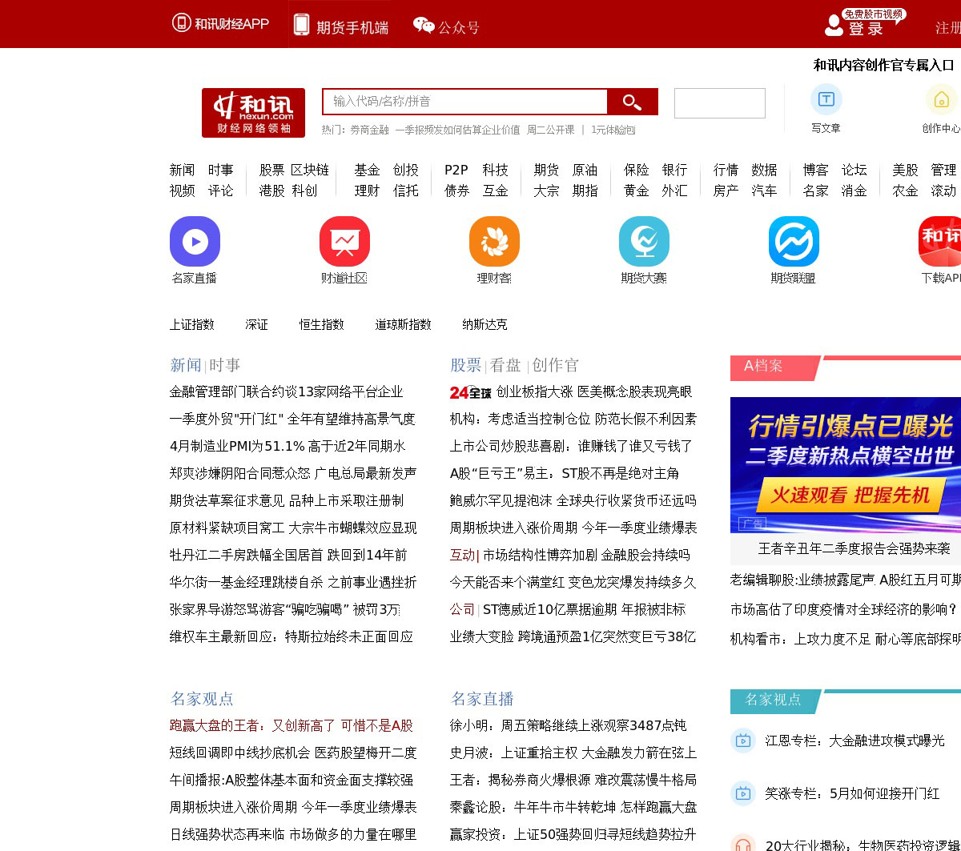Open the 财道社区 red chart icon
The image size is (961, 851).
click(x=344, y=242)
